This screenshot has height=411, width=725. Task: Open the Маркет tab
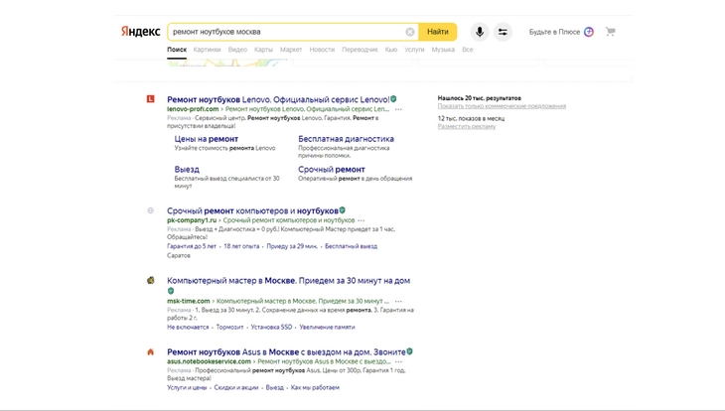[291, 50]
